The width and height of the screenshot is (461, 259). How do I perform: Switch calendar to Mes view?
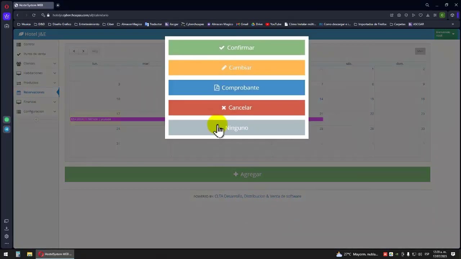tap(420, 51)
